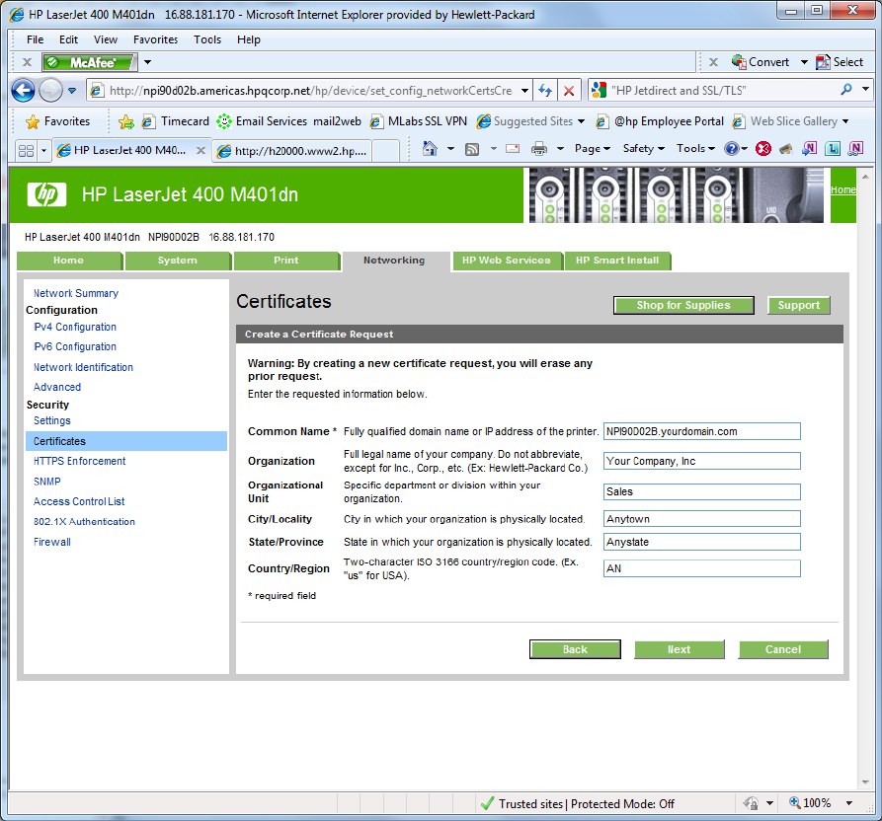
Task: Click the page scrollbar down arrow
Action: pyautogui.click(x=865, y=783)
